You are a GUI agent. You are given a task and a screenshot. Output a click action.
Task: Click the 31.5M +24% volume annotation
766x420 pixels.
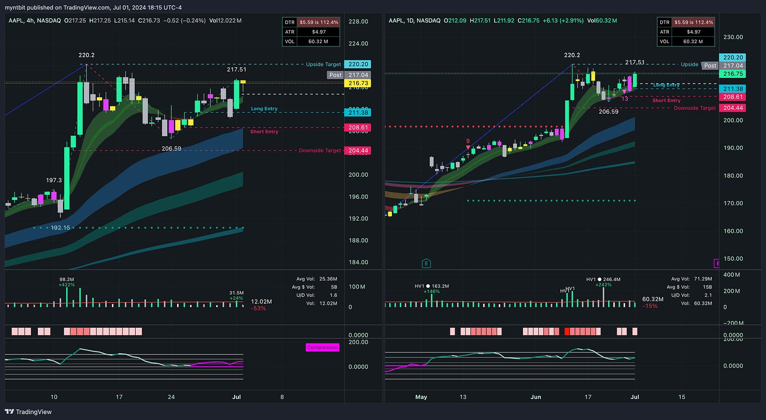(x=236, y=295)
